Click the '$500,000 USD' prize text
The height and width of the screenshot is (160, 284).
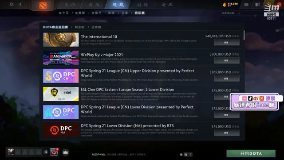coord(220,54)
